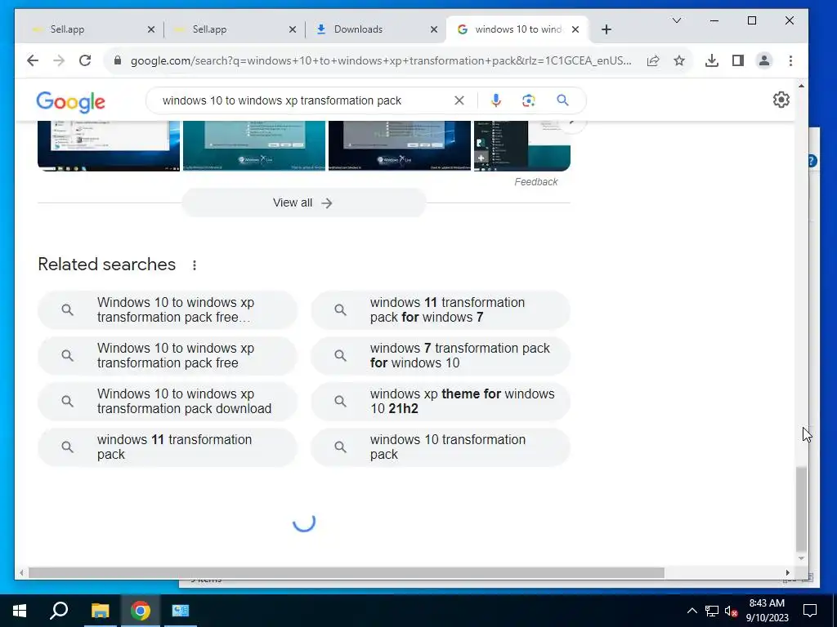Image resolution: width=837 pixels, height=627 pixels.
Task: Search 'windows 7 transformation pack for windows 10'
Action: click(x=441, y=356)
